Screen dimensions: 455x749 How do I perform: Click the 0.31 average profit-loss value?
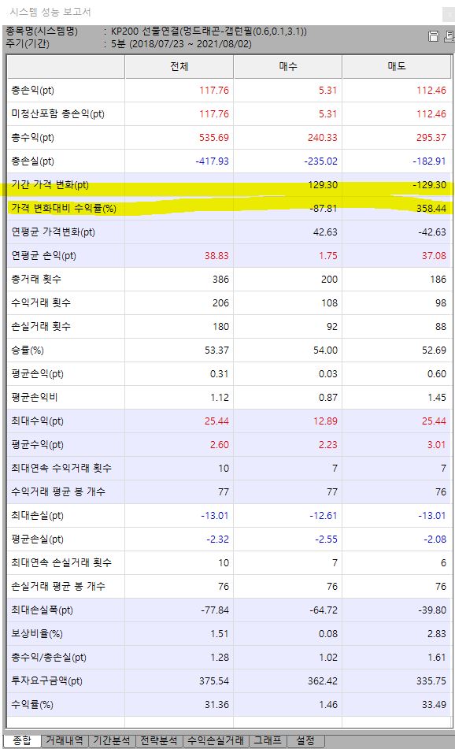[220, 374]
